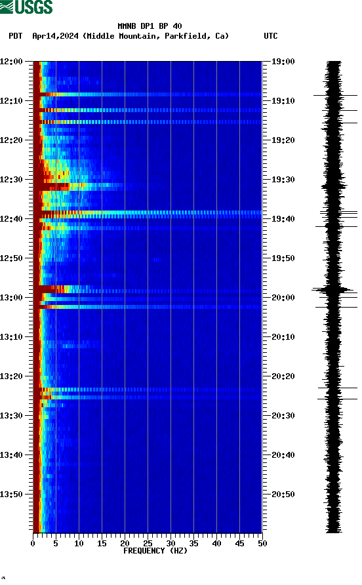The image size is (362, 585).
Task: Click the 20:20 UTC time label
Action: (283, 376)
